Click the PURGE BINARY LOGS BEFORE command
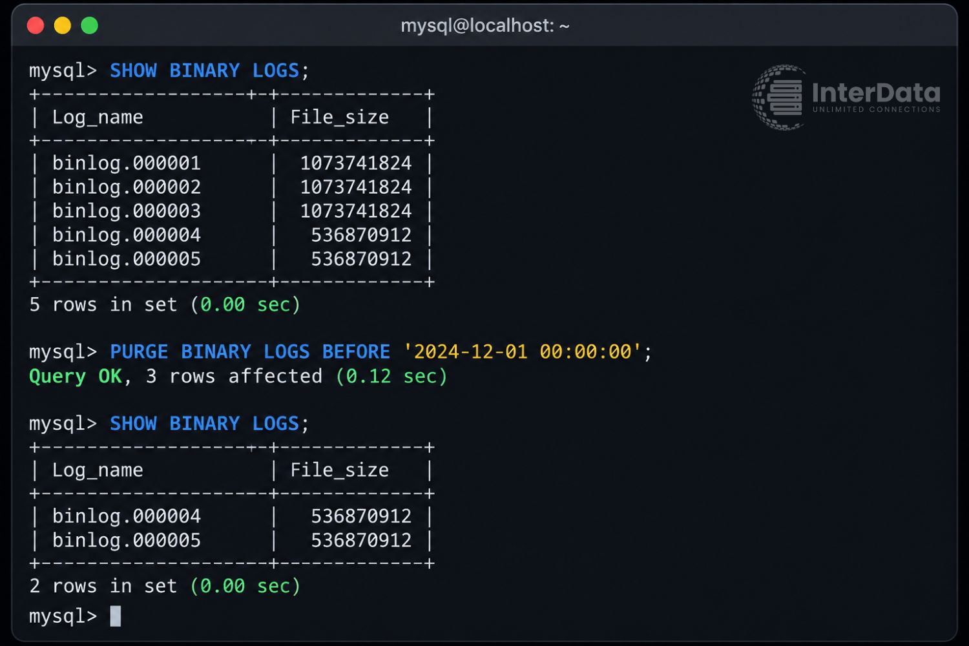The height and width of the screenshot is (646, 969). (250, 351)
